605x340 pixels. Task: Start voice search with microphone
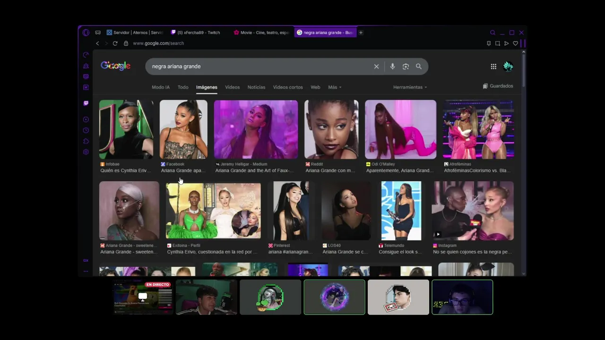click(392, 67)
